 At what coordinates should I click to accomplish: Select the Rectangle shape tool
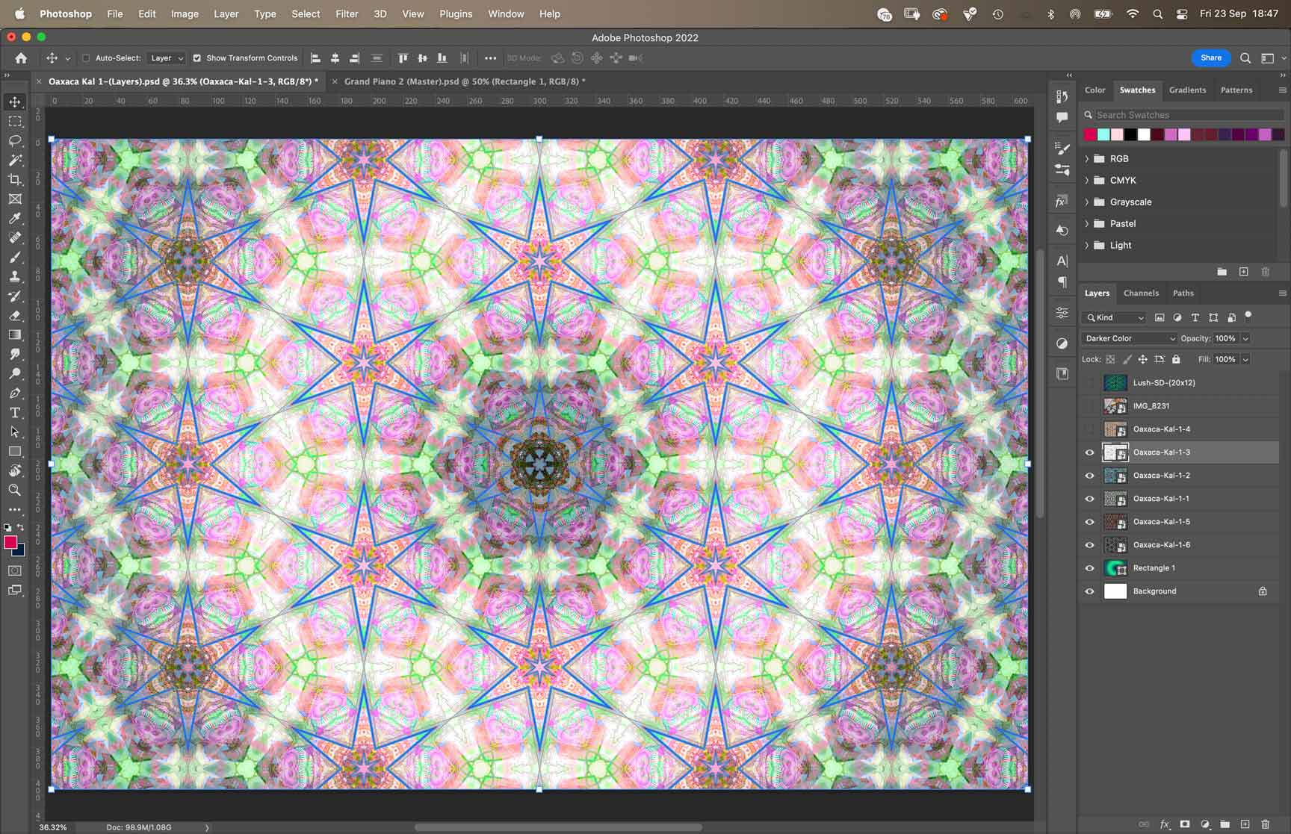(15, 451)
